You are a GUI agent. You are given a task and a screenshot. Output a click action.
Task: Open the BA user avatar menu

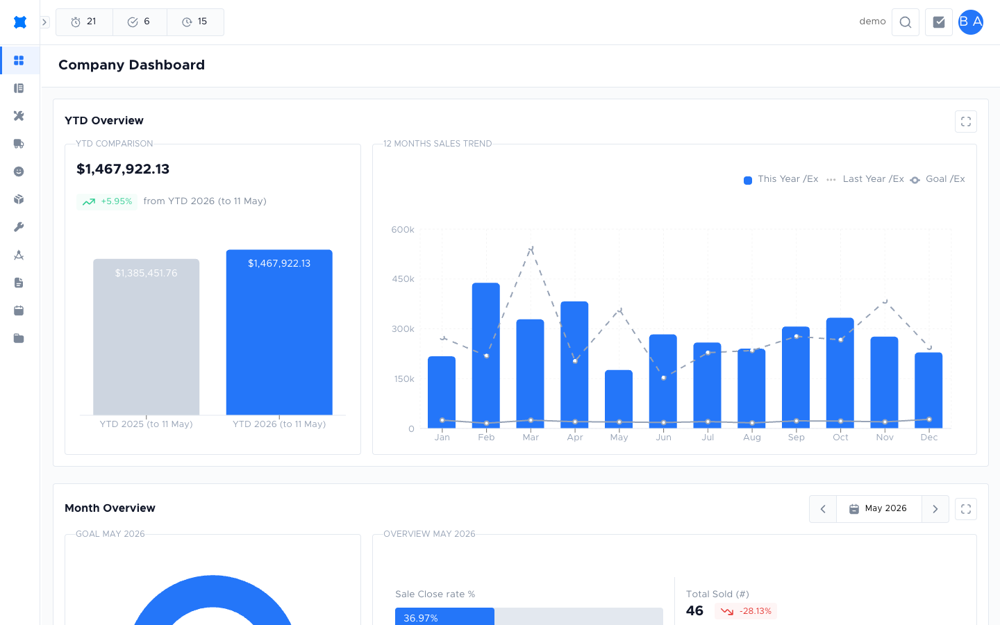971,22
